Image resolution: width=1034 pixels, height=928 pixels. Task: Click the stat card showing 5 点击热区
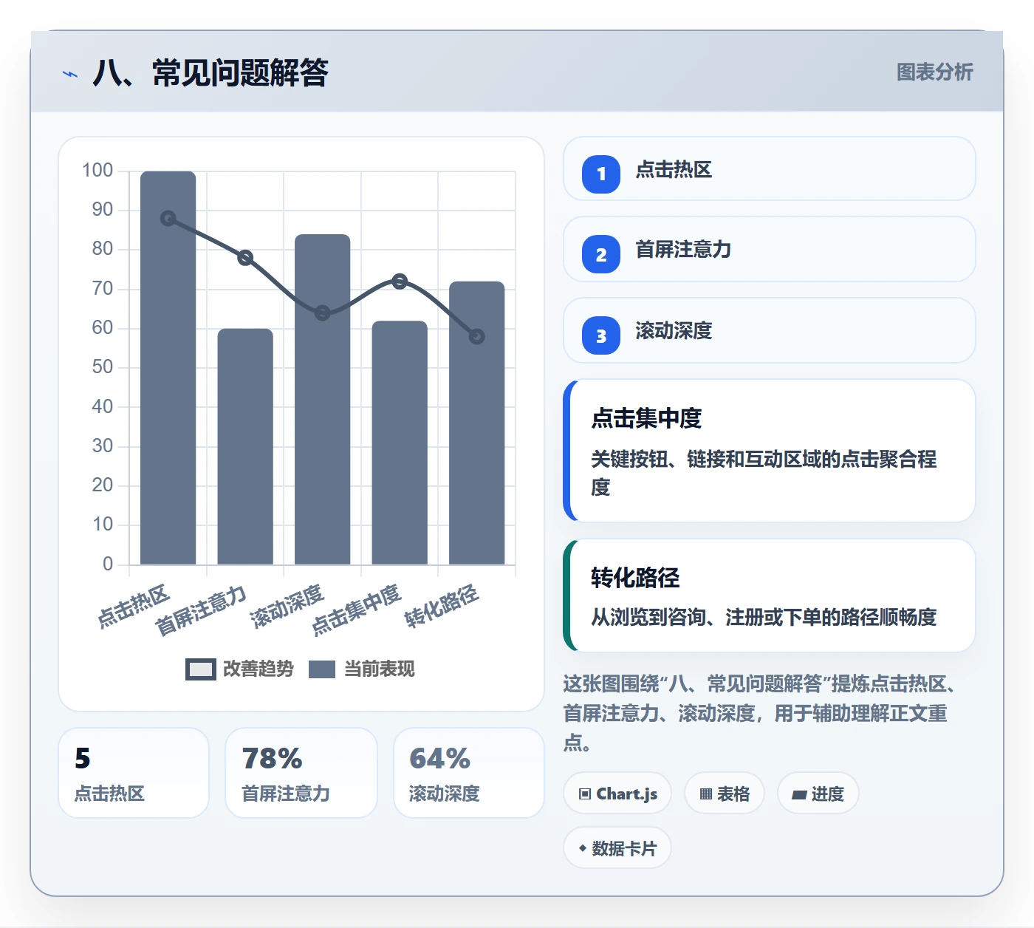[134, 773]
